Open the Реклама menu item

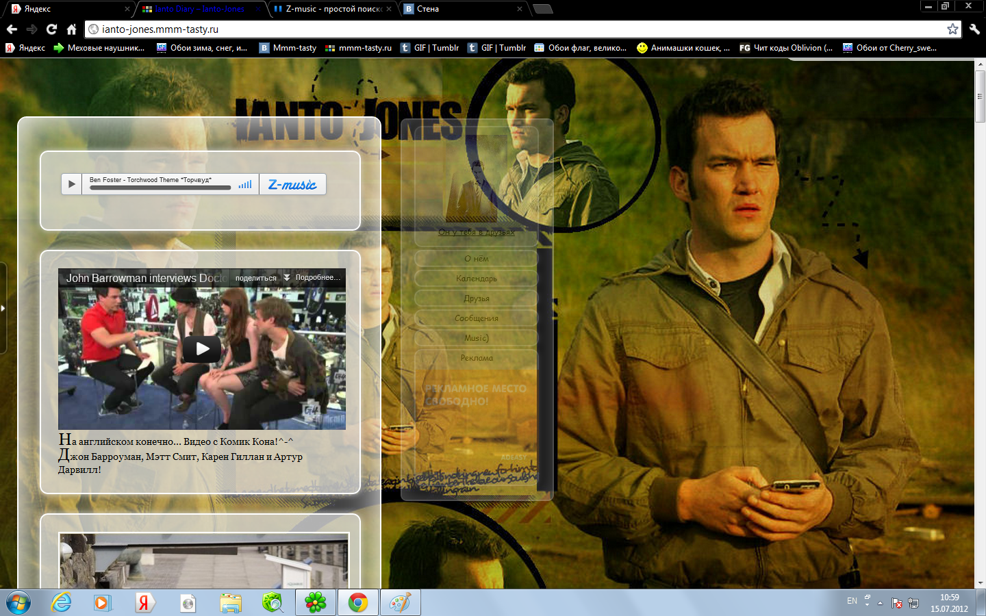click(477, 358)
